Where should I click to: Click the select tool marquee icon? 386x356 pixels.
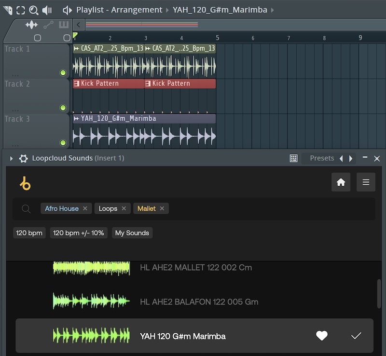point(21,10)
